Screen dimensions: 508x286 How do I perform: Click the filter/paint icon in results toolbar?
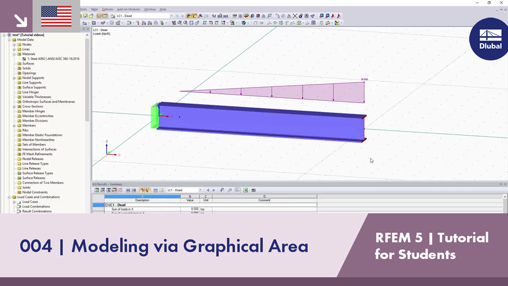(222, 190)
